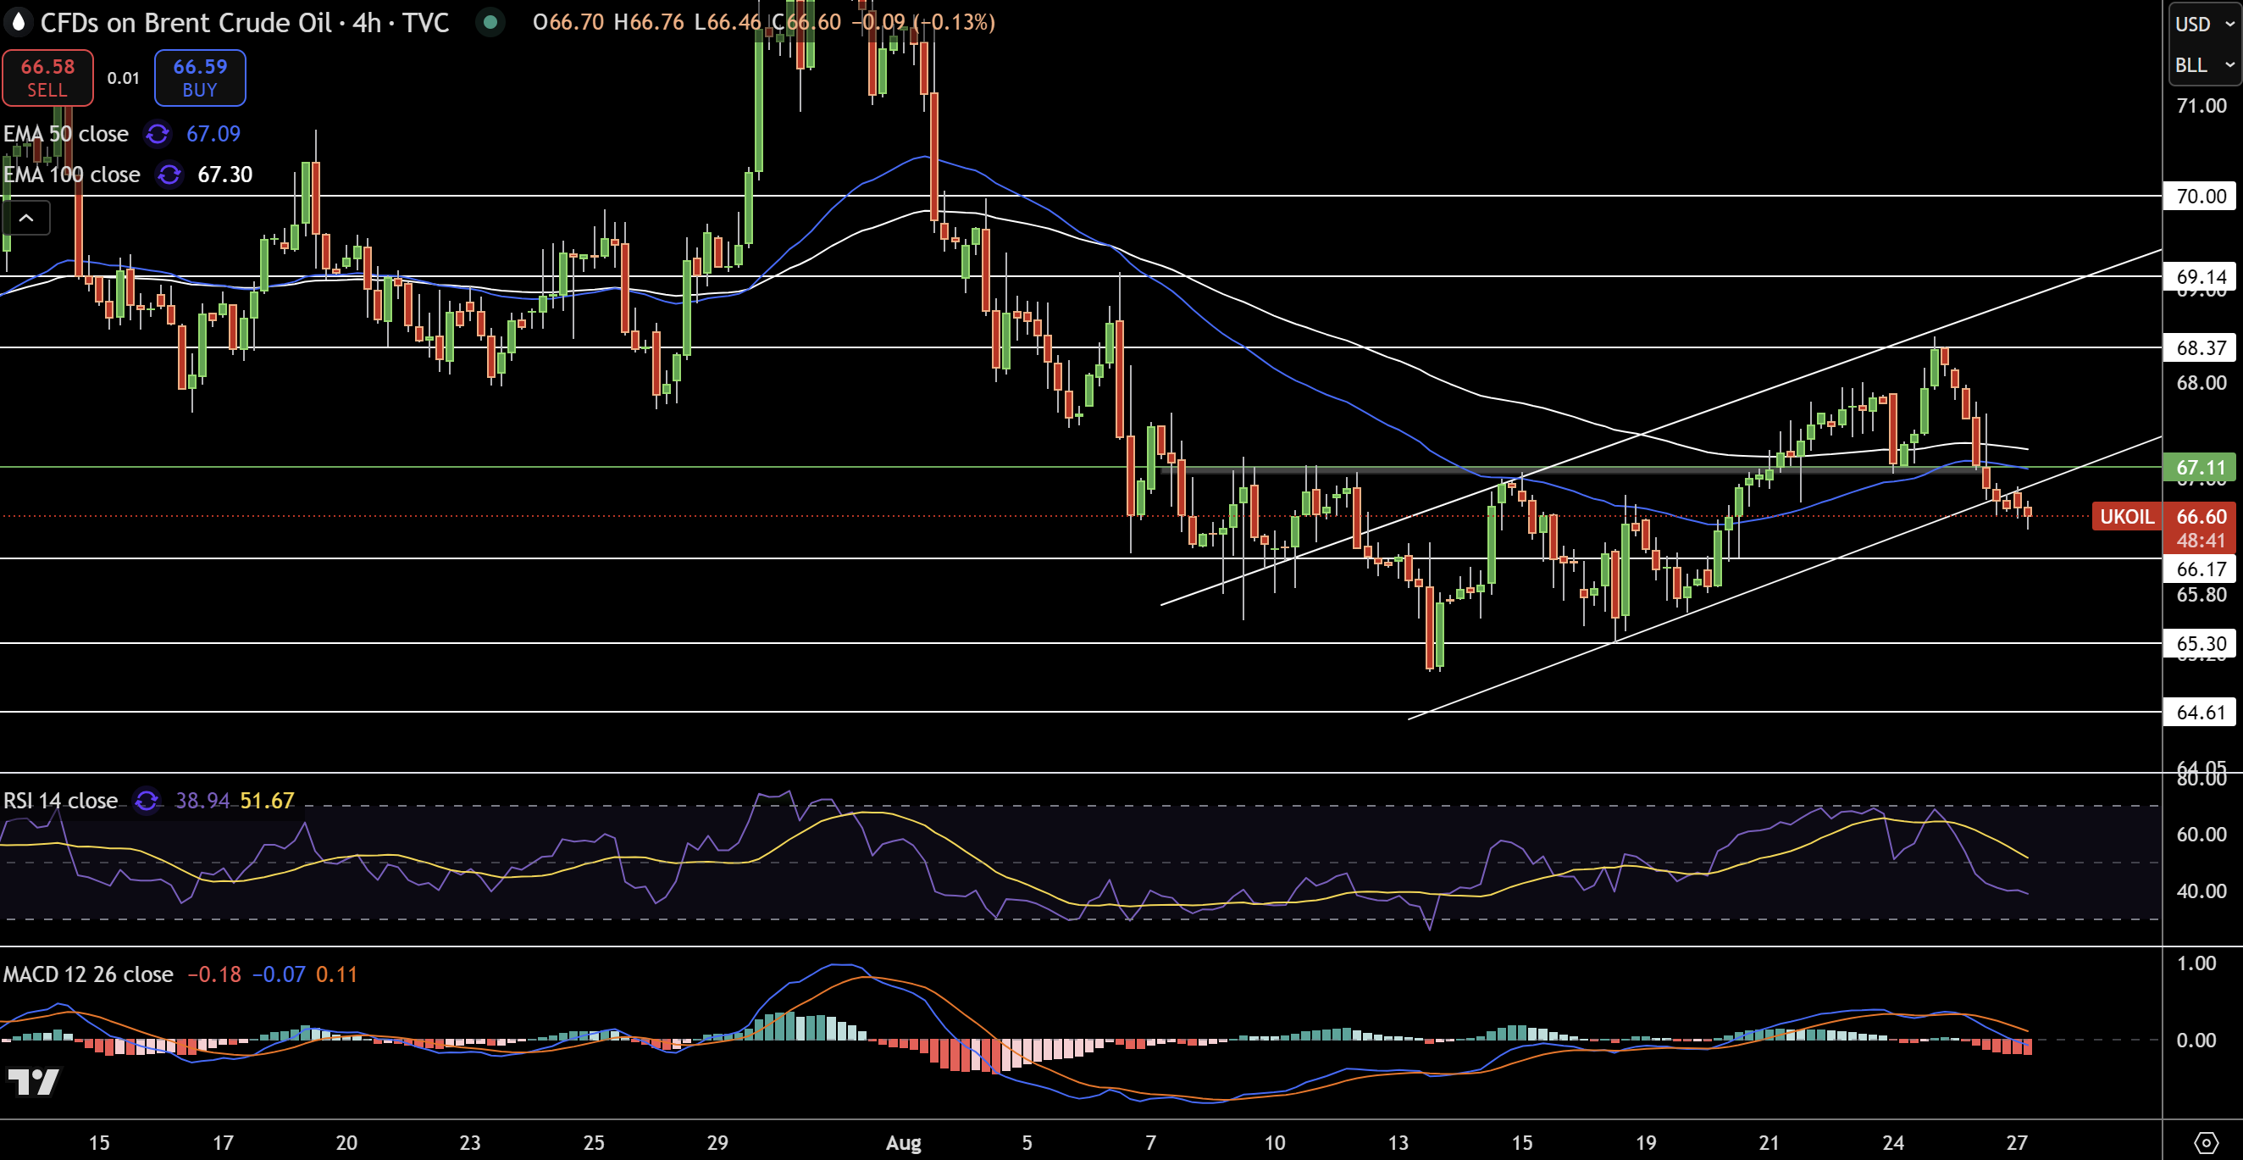The image size is (2243, 1160).
Task: Click the 66.59 BUY button
Action: pyautogui.click(x=199, y=76)
